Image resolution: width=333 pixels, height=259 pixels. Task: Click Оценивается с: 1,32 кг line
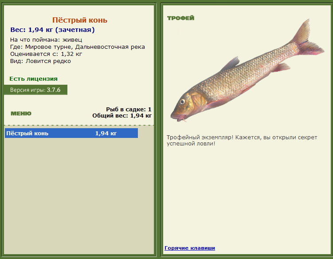tap(46, 54)
